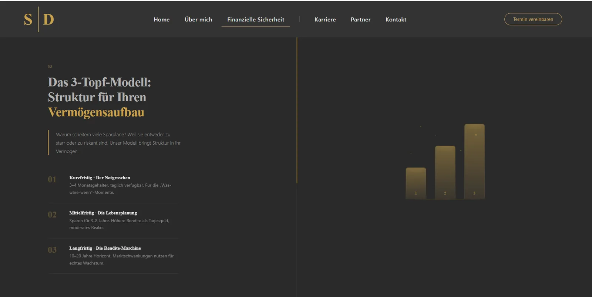Image resolution: width=592 pixels, height=297 pixels.
Task: Select the Langfristig · Die Rendite-Maschine item
Action: click(x=114, y=256)
